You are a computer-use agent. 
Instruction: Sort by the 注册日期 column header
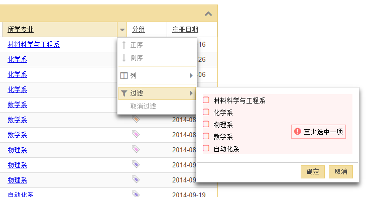(185, 30)
